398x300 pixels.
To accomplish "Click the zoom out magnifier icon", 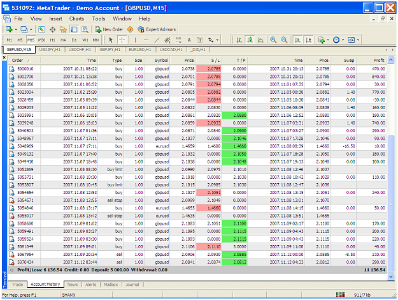I will coord(284,40).
